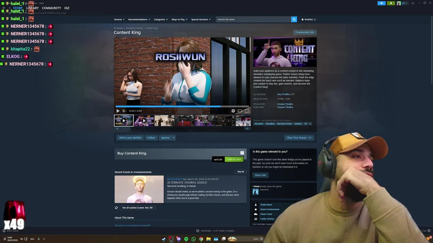Move media strip left with arrow
The width and height of the screenshot is (433, 243).
click(x=117, y=129)
